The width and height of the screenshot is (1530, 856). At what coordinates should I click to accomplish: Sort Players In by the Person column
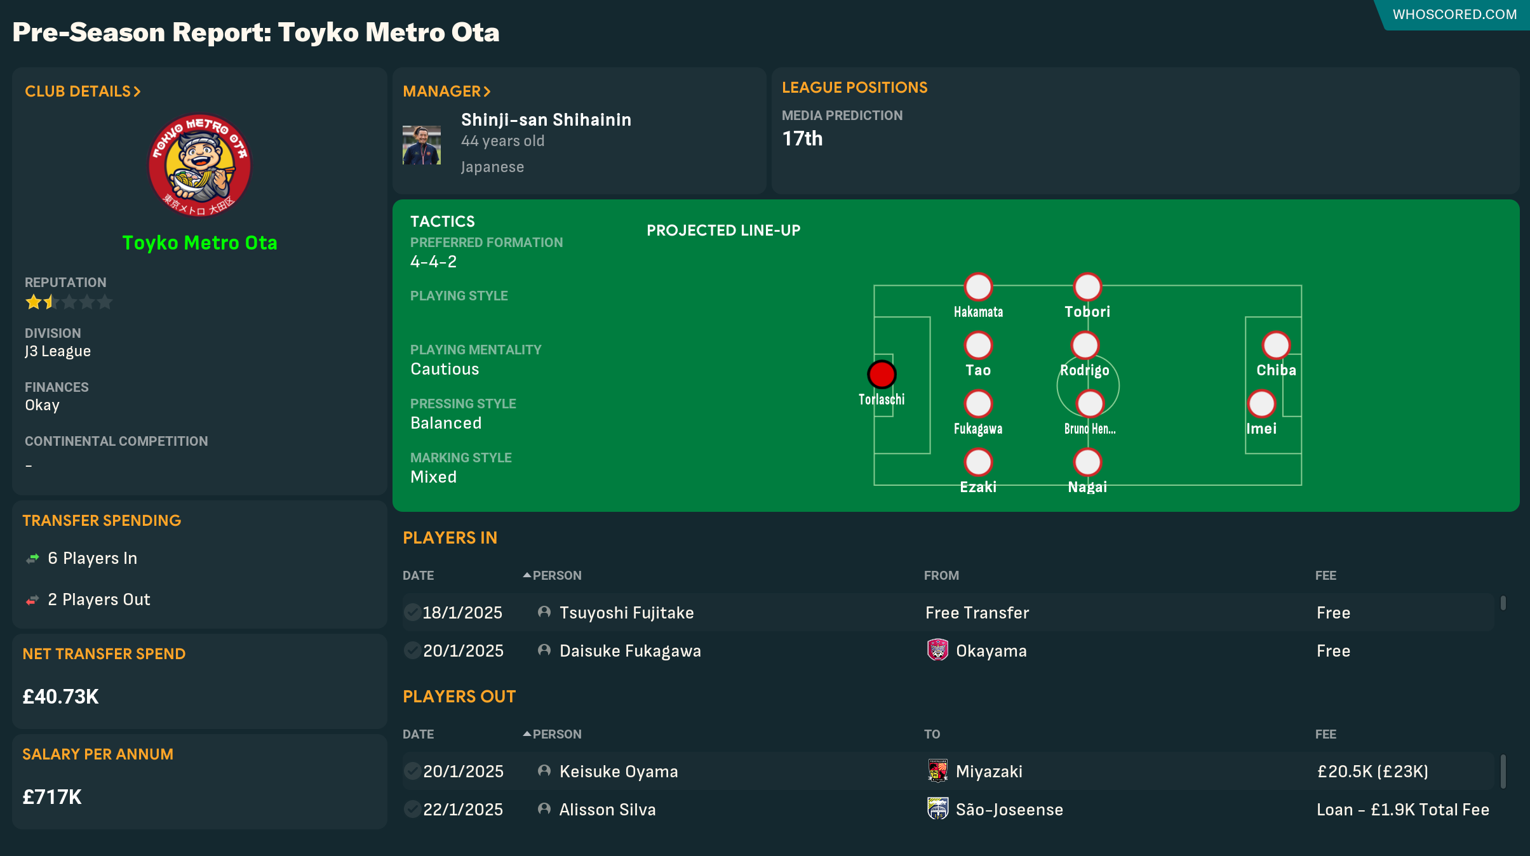tap(556, 575)
